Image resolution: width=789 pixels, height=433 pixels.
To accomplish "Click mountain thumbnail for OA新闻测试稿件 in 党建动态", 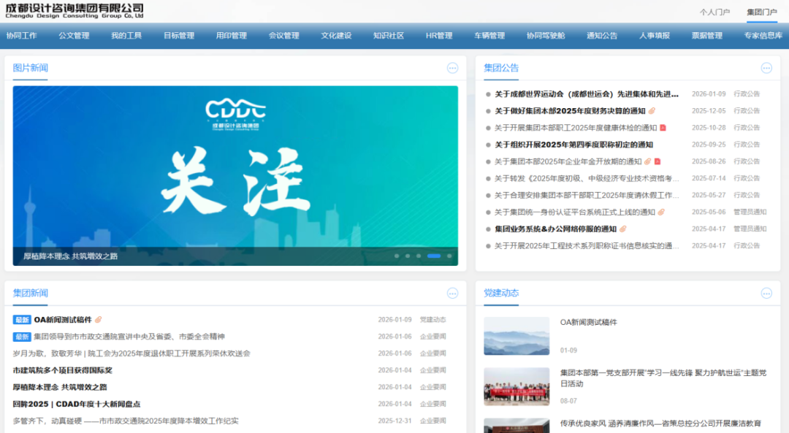I will pyautogui.click(x=517, y=336).
